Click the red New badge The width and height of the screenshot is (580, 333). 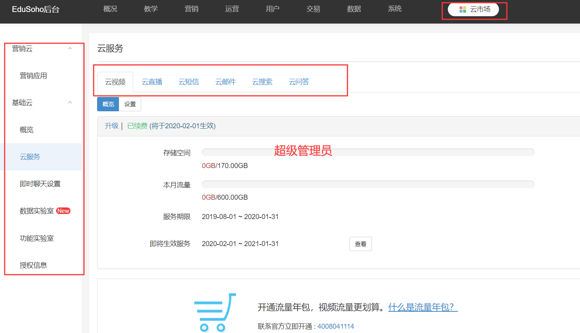click(x=63, y=211)
